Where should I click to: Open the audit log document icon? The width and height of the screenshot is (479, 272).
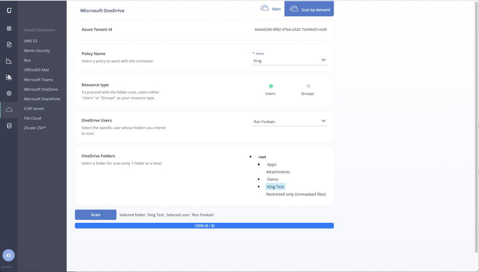click(9, 125)
